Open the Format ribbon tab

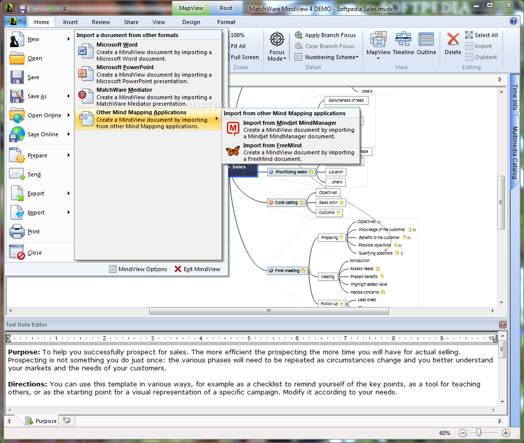(x=226, y=22)
